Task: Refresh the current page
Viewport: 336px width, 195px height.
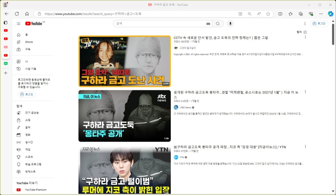Action: point(17,14)
